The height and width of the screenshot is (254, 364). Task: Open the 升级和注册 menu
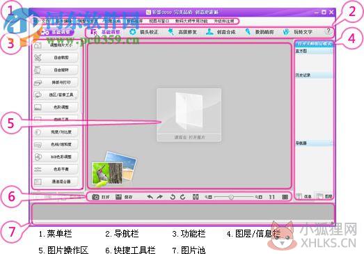pyautogui.click(x=224, y=21)
